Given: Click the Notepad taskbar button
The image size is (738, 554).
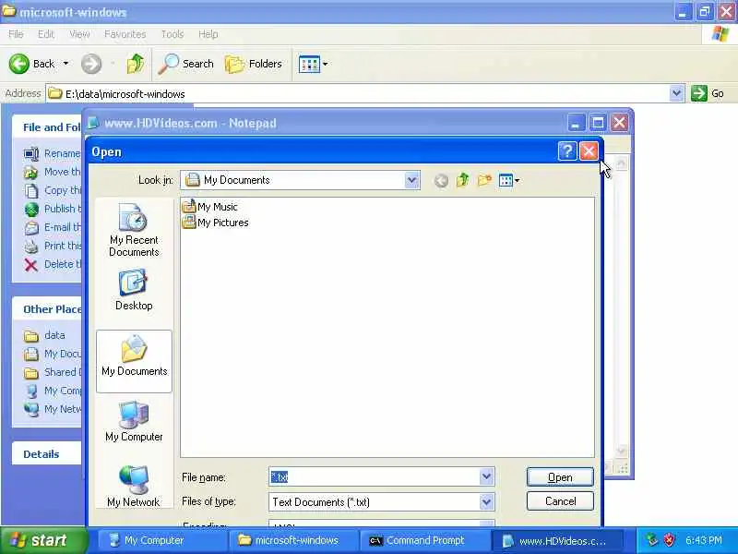Looking at the screenshot, I should coord(557,540).
